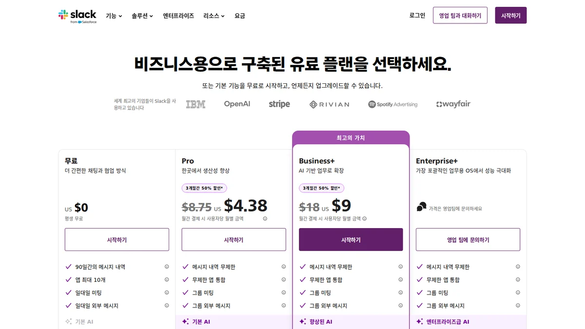585x329 pixels.
Task: Click crossed-out $18 original price
Action: click(309, 207)
